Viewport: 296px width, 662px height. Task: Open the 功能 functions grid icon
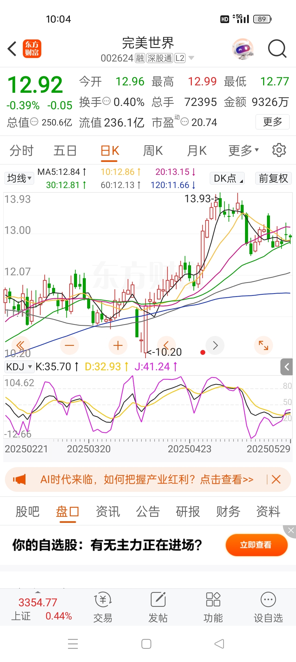(x=213, y=607)
